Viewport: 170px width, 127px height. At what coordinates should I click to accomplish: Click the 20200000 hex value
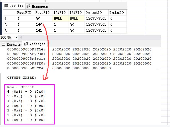pyautogui.click(x=142, y=63)
